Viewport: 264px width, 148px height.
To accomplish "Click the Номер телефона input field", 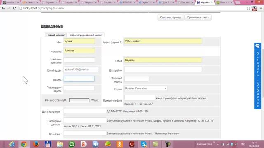I will (x=139, y=98).
